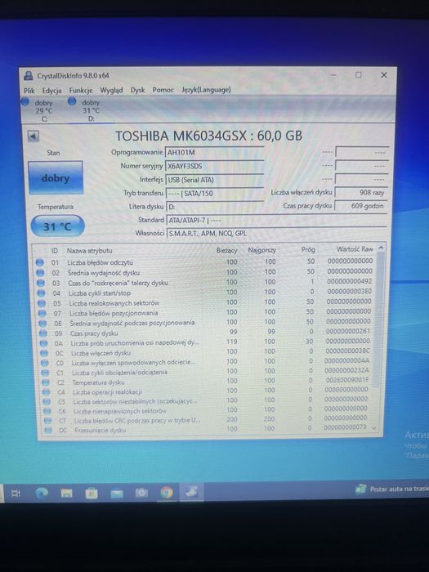
Task: Click the Bieżący column header
Action: pyautogui.click(x=226, y=250)
